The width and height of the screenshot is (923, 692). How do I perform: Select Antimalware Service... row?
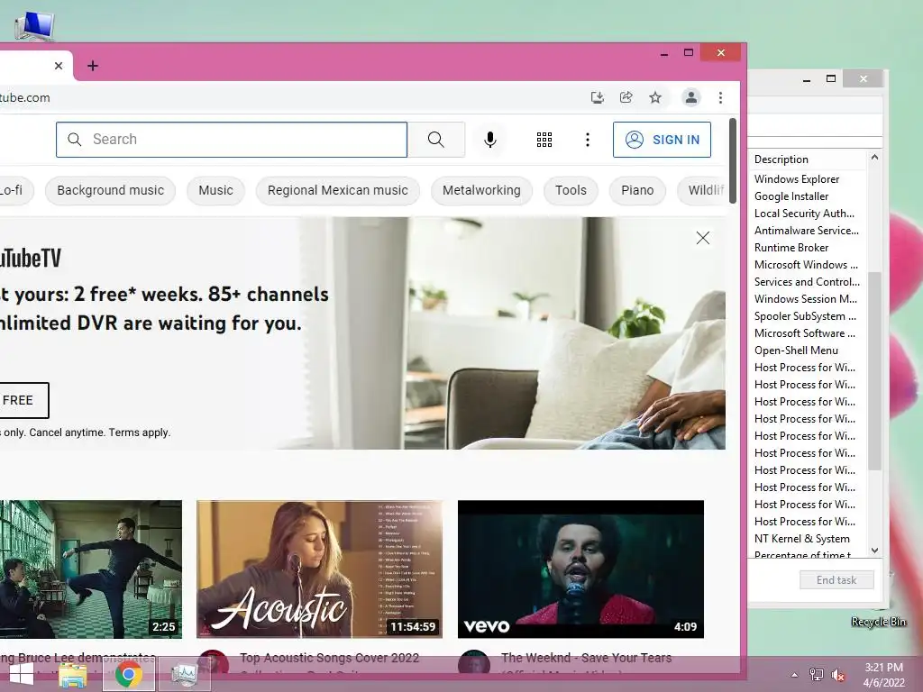(x=807, y=230)
